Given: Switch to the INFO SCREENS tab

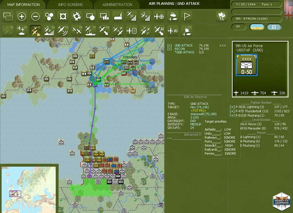Looking at the screenshot, I should tap(70, 4).
